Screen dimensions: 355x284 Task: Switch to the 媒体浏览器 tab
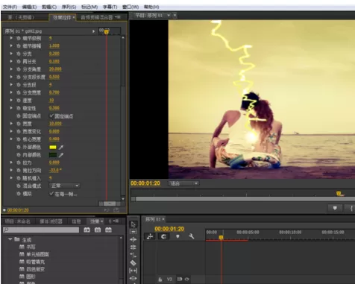51,221
